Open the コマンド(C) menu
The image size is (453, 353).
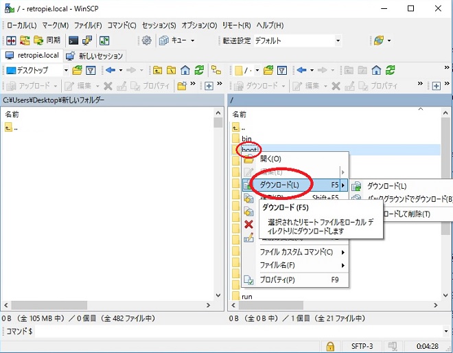pos(121,25)
